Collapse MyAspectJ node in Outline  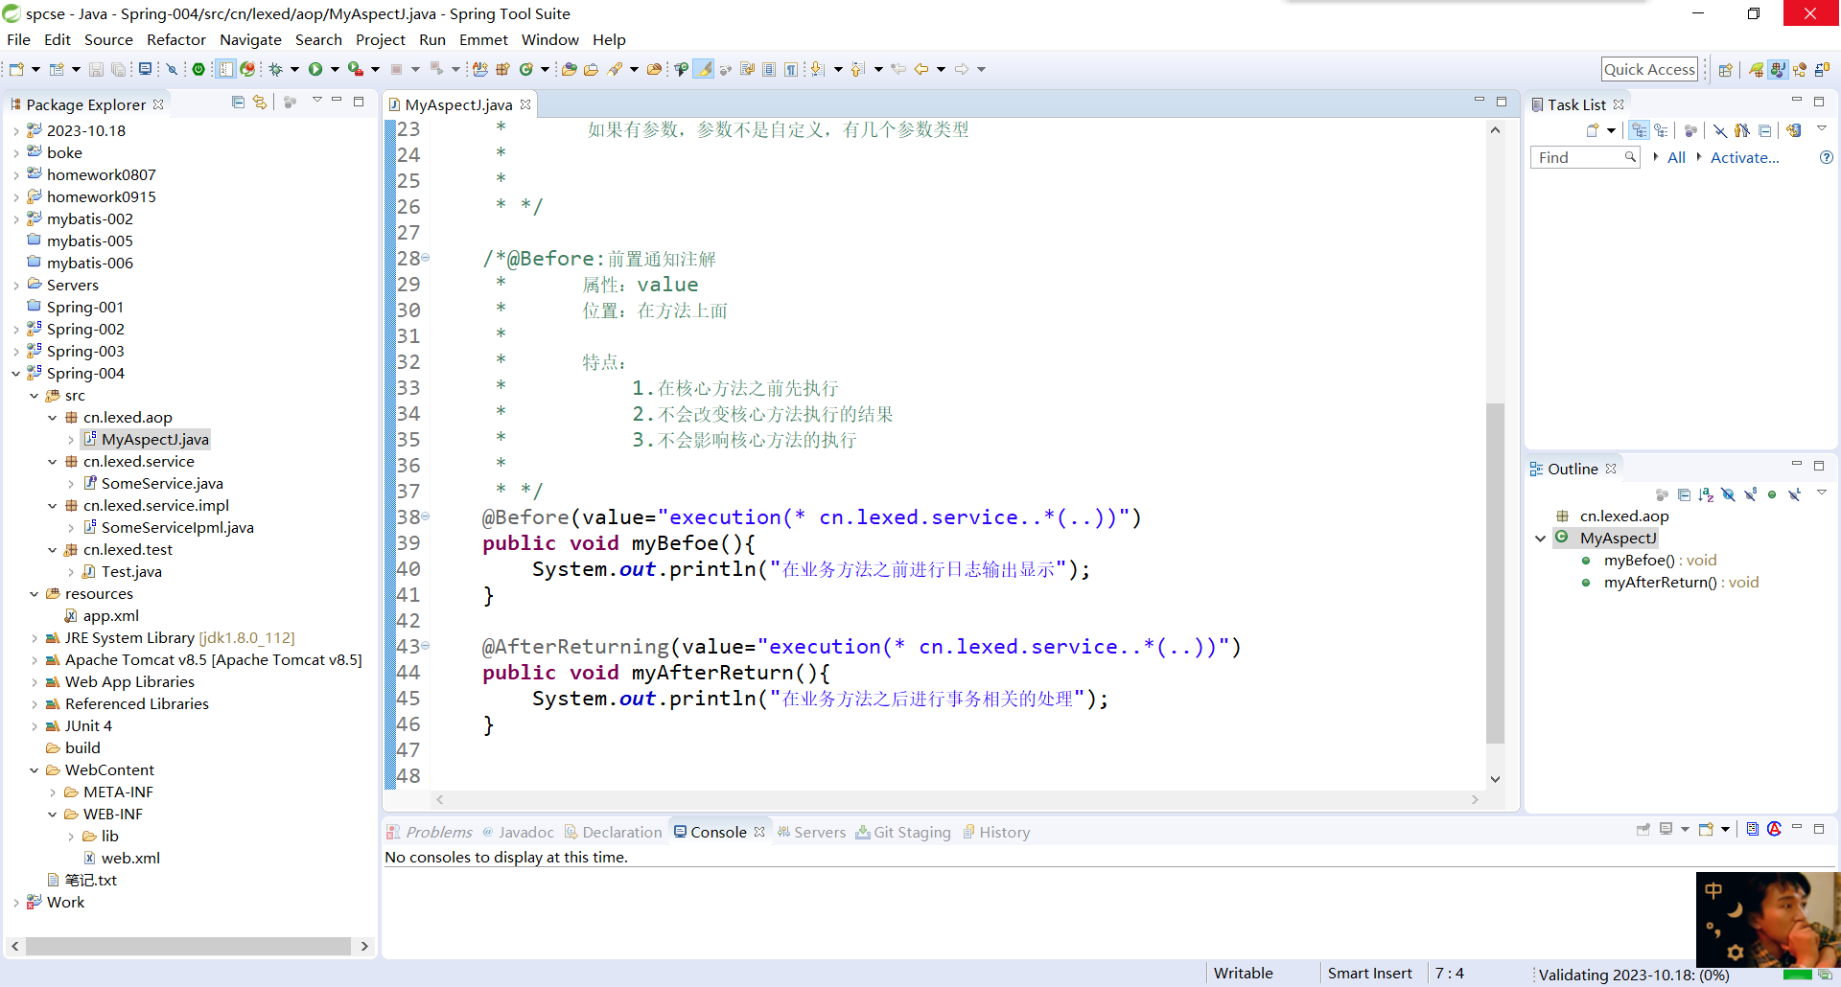[x=1541, y=539]
